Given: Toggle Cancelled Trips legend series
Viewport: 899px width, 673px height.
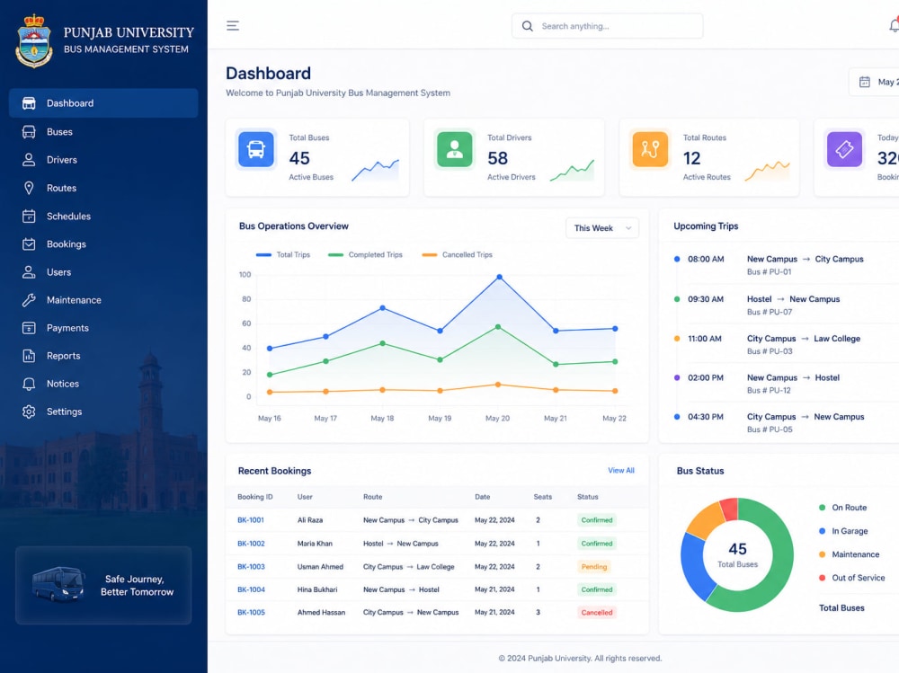Looking at the screenshot, I should (457, 255).
